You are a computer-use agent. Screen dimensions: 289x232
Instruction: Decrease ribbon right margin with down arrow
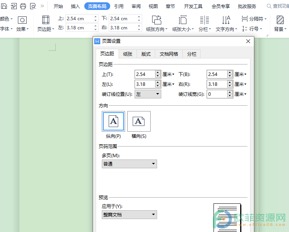click(139, 29)
